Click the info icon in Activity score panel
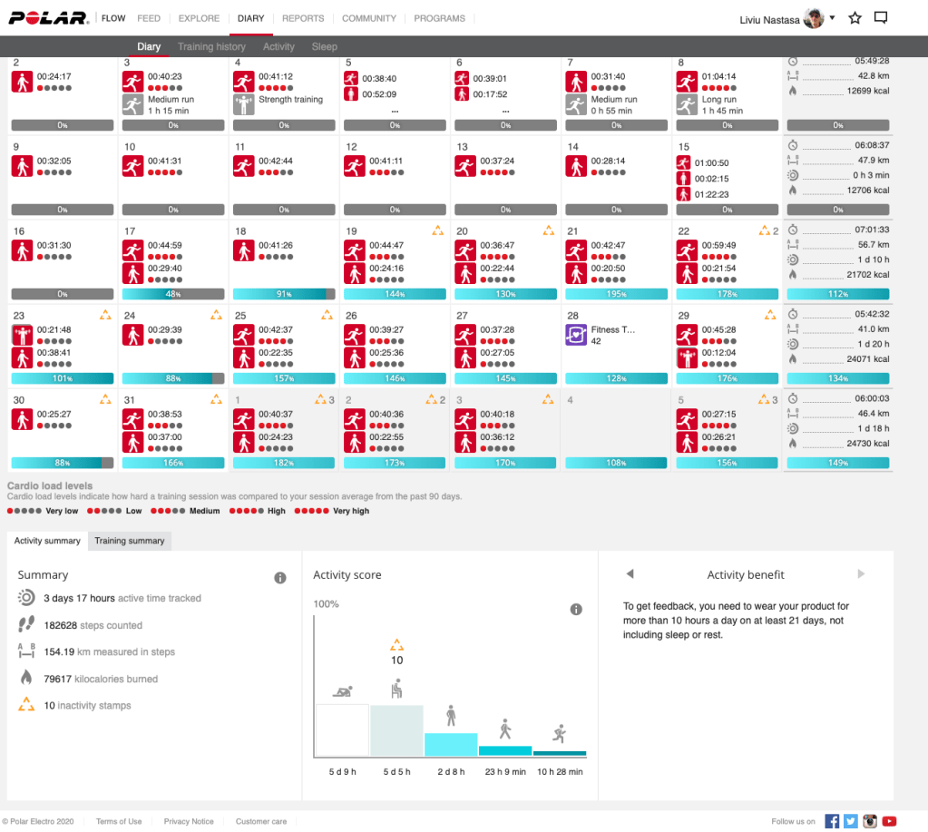Viewport: 928px width, 832px height. [x=575, y=610]
